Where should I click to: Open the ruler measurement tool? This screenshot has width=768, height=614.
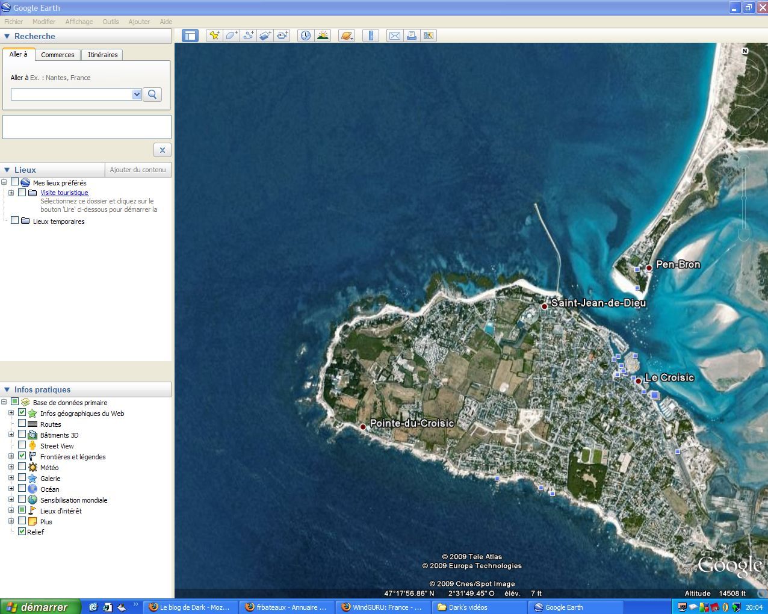coord(371,36)
